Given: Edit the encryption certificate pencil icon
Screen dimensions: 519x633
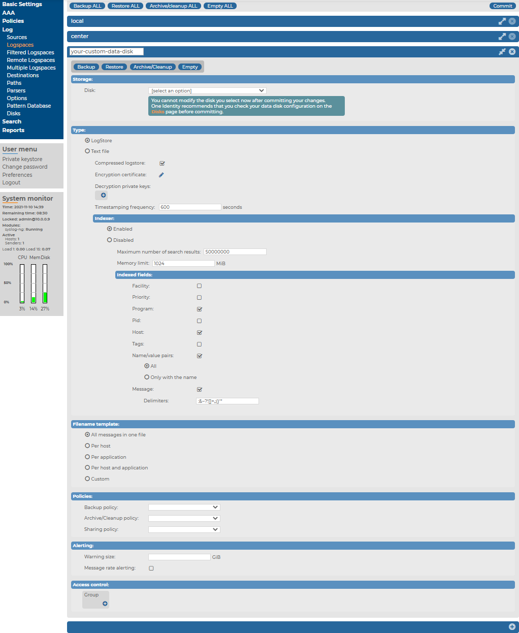Looking at the screenshot, I should (161, 175).
